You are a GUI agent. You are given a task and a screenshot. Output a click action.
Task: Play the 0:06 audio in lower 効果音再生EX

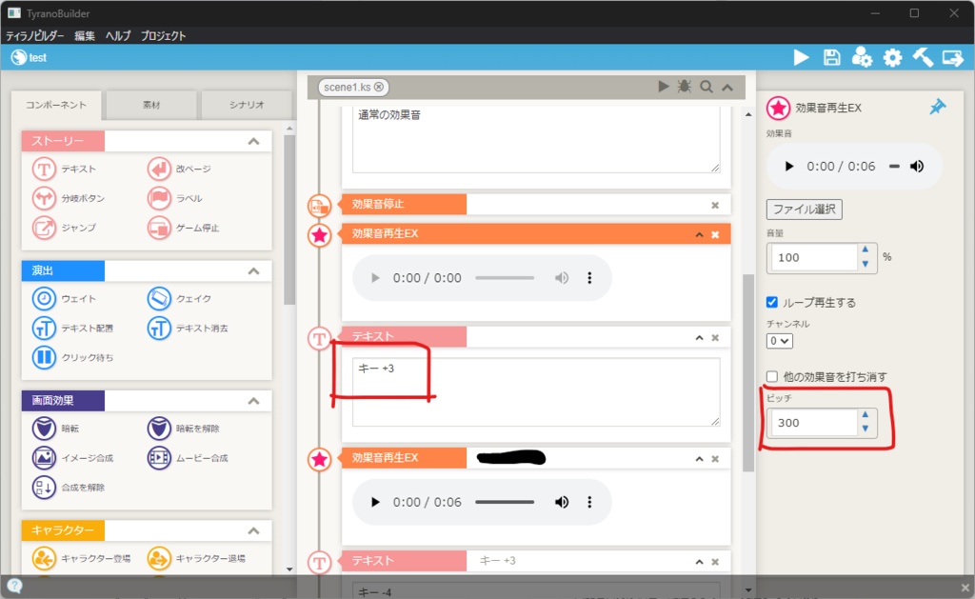(x=375, y=502)
